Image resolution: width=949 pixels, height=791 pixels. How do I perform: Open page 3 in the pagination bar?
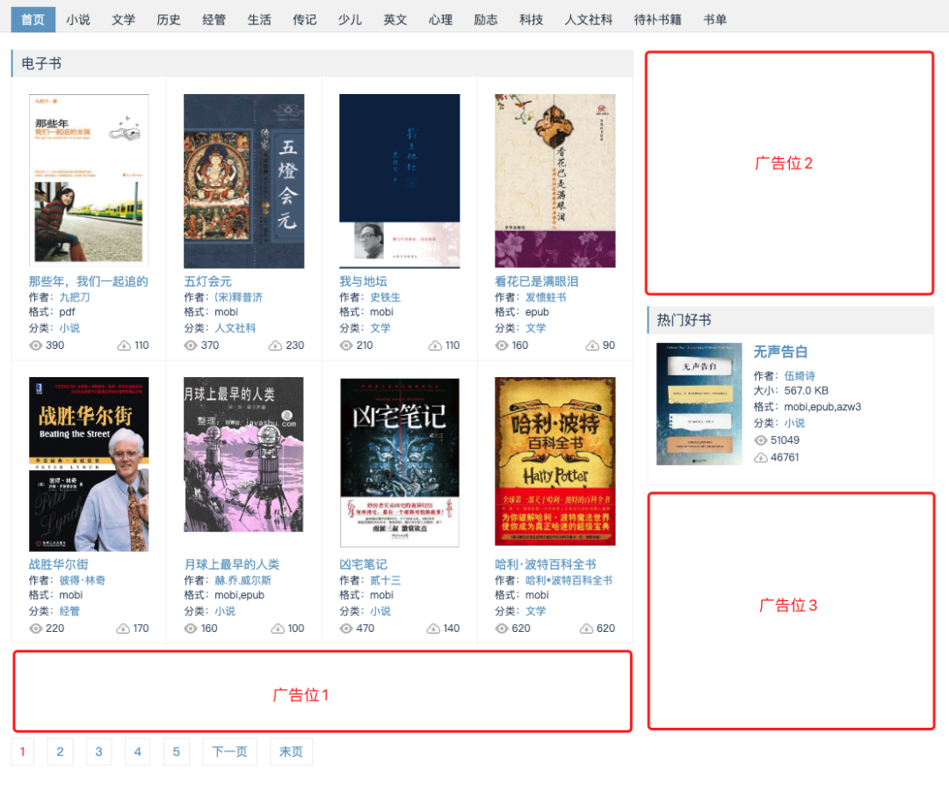98,751
